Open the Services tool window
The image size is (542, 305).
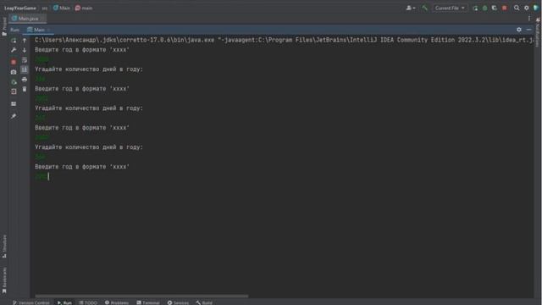(178, 302)
